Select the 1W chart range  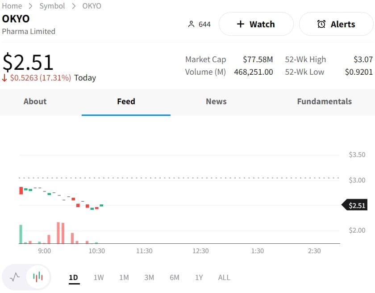point(99,277)
